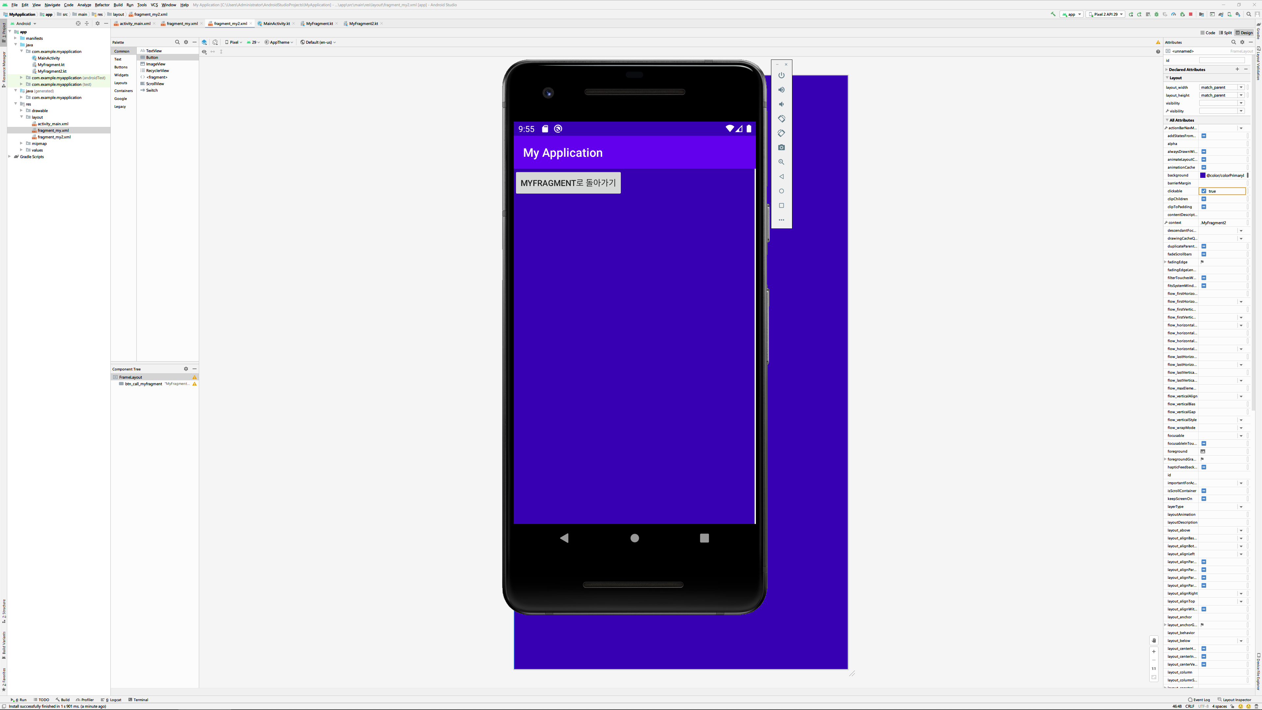Image resolution: width=1262 pixels, height=710 pixels.
Task: Take an emulator screenshot with camera icon
Action: [782, 148]
